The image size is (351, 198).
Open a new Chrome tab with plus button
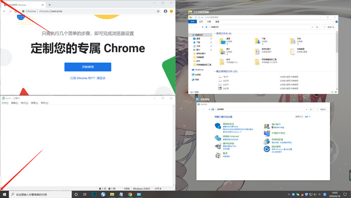[50, 5]
